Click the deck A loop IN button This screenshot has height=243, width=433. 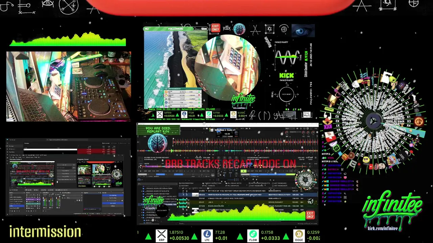200,171
